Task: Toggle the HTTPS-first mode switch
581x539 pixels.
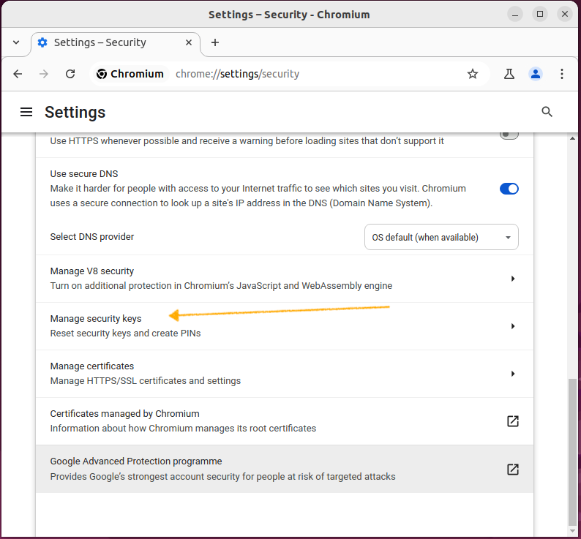Action: pyautogui.click(x=509, y=135)
